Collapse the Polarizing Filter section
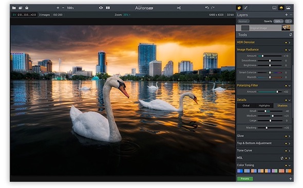 290,86
